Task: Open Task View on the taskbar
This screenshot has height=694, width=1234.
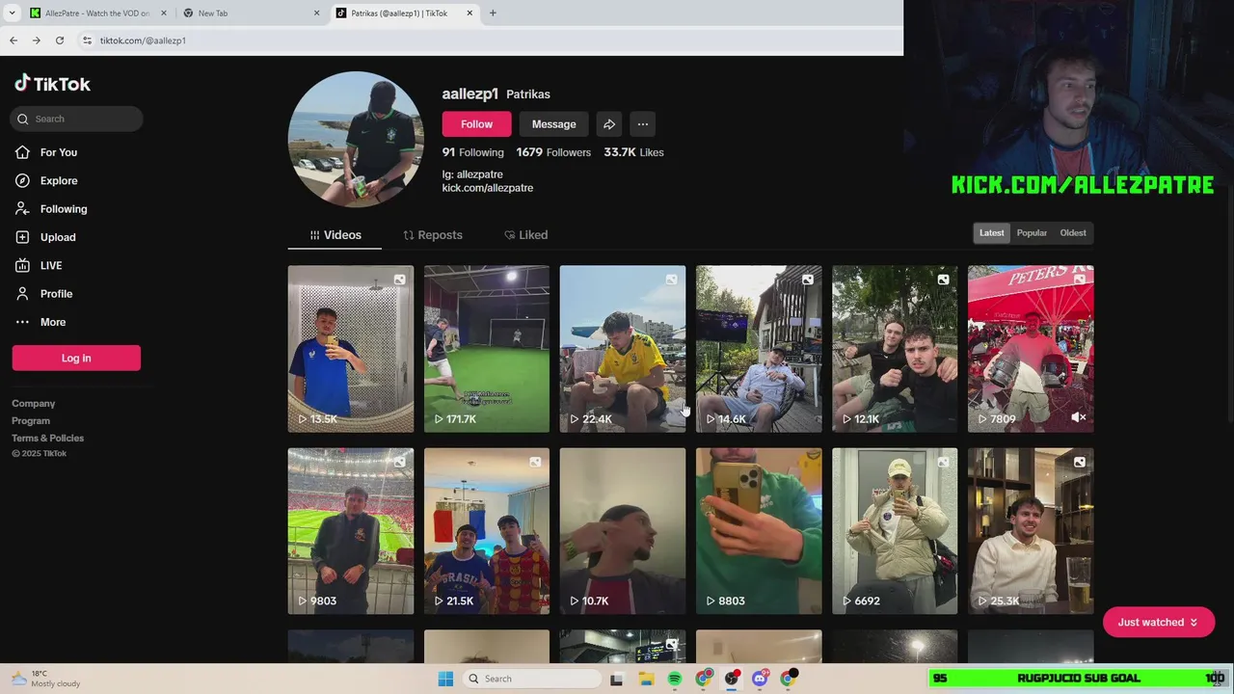Action: (x=616, y=679)
